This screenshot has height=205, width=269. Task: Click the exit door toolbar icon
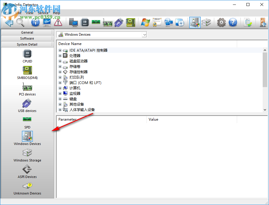point(263,22)
